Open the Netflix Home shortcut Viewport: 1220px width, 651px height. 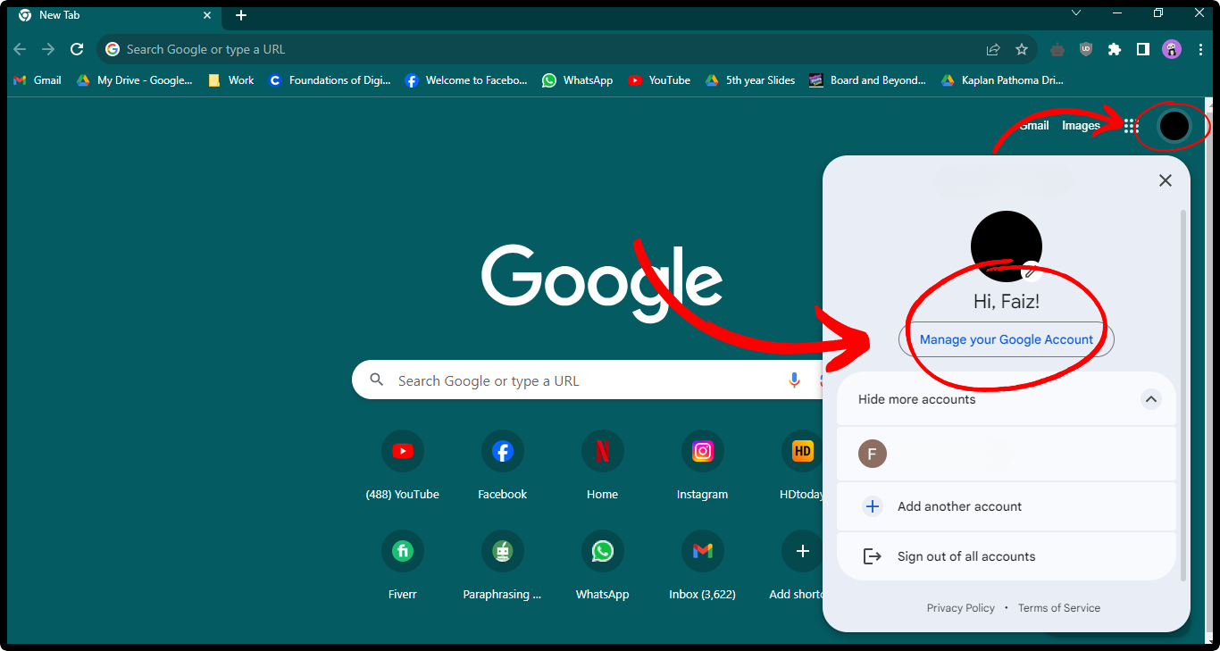[x=602, y=452]
